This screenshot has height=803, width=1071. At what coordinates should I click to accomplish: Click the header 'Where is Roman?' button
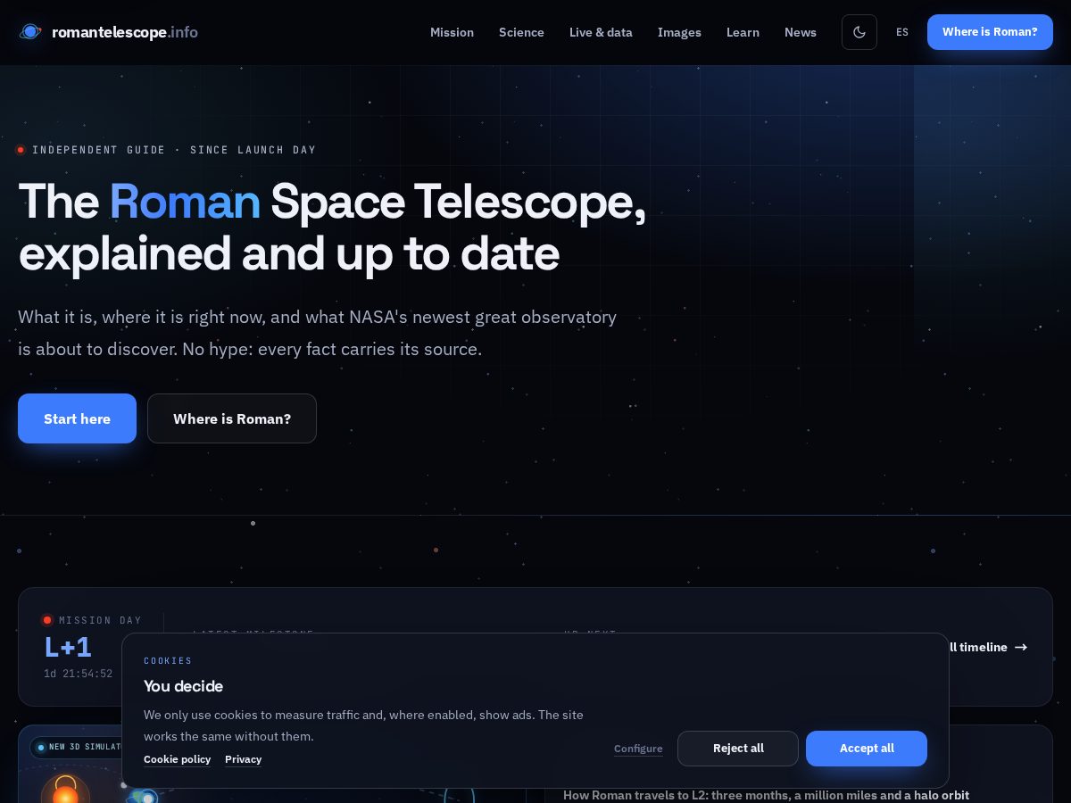point(990,32)
